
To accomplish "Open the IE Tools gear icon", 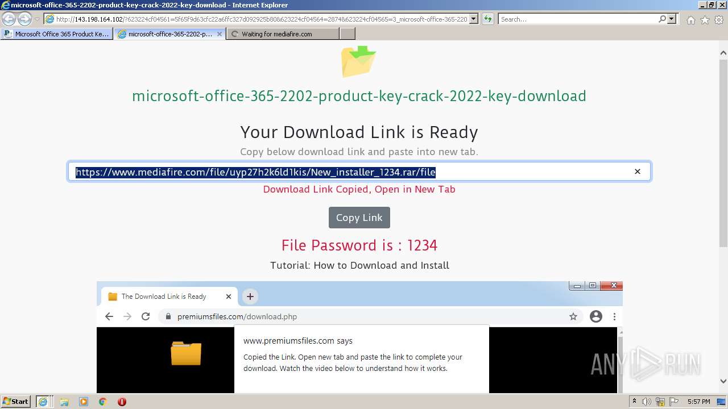I will click(x=719, y=20).
